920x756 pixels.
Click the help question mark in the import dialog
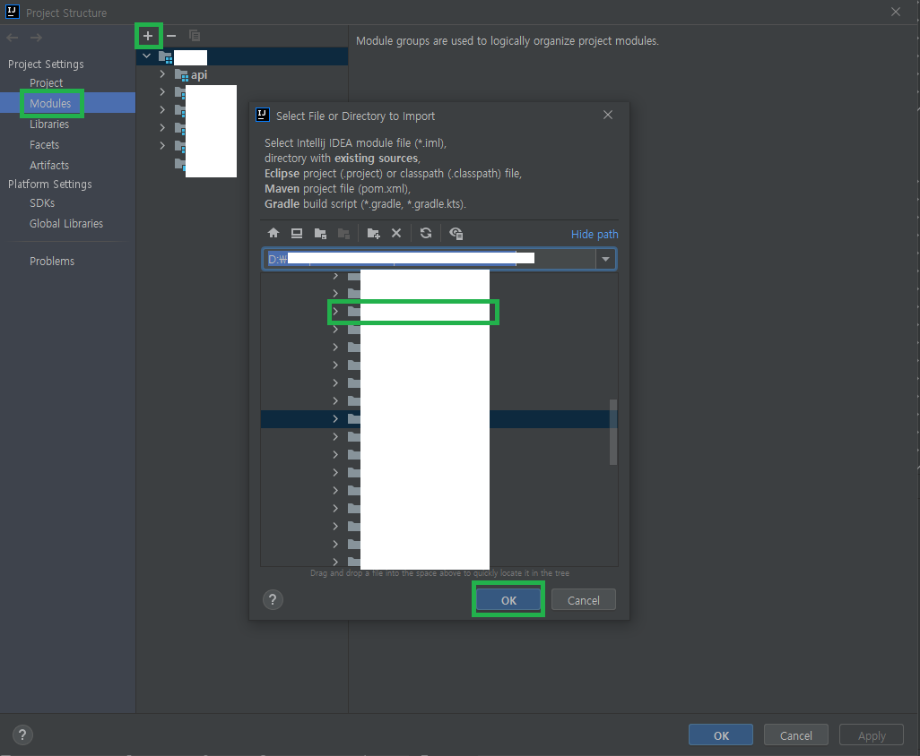tap(273, 599)
